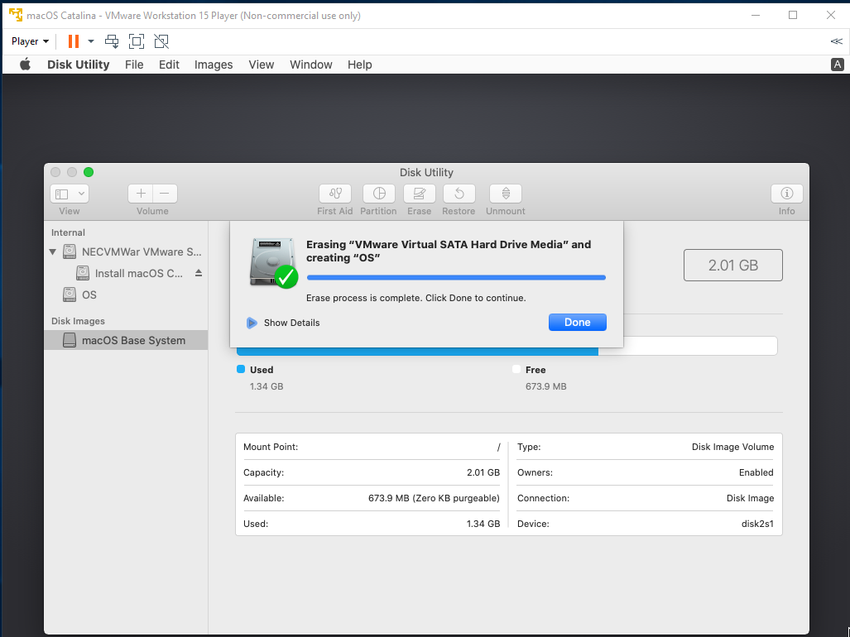Collapse VMware toolbar with chevrons icon

(x=837, y=41)
